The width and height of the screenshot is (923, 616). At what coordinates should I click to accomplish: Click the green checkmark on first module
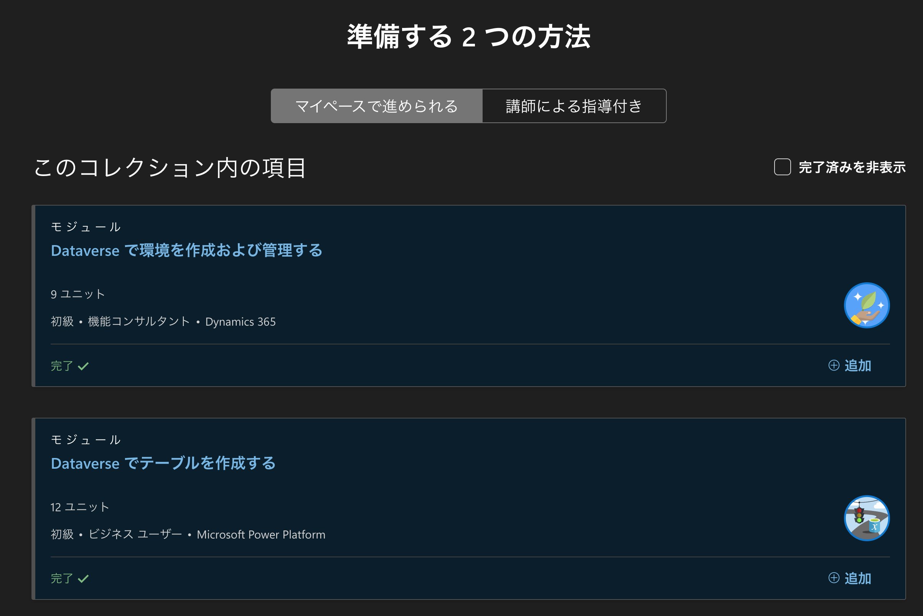83,366
